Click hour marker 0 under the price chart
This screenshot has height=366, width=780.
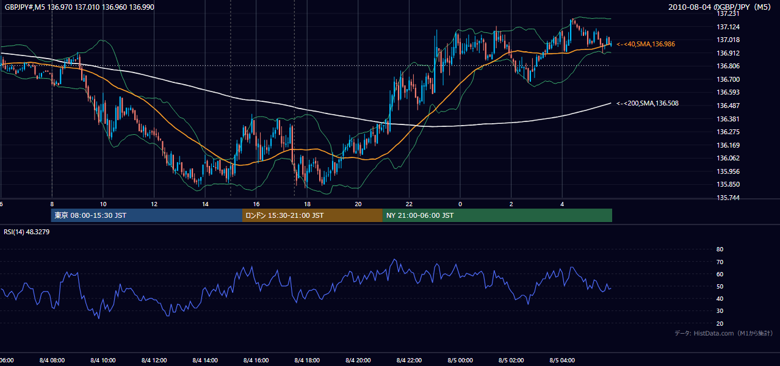460,204
